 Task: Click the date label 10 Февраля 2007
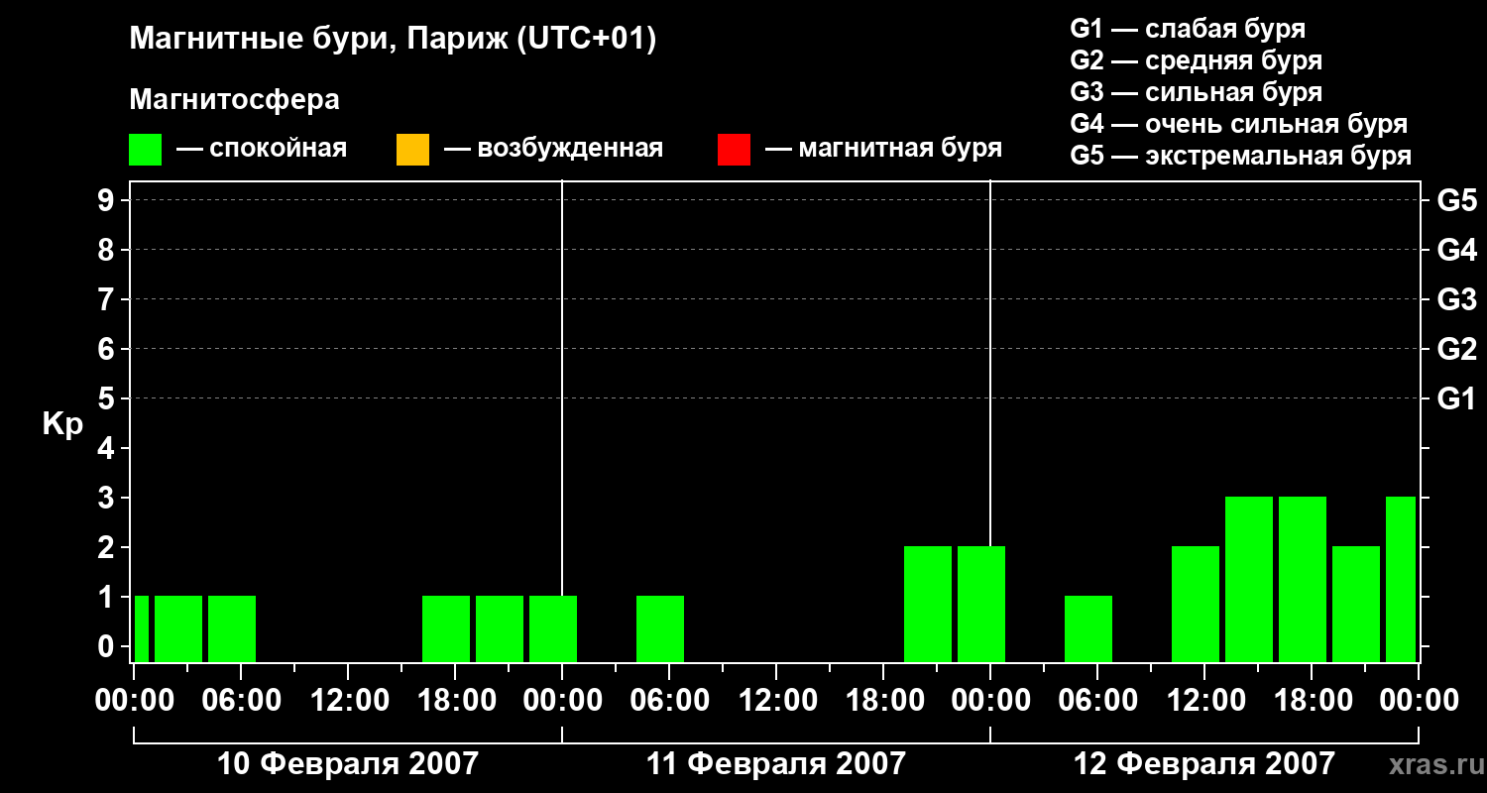point(347,763)
